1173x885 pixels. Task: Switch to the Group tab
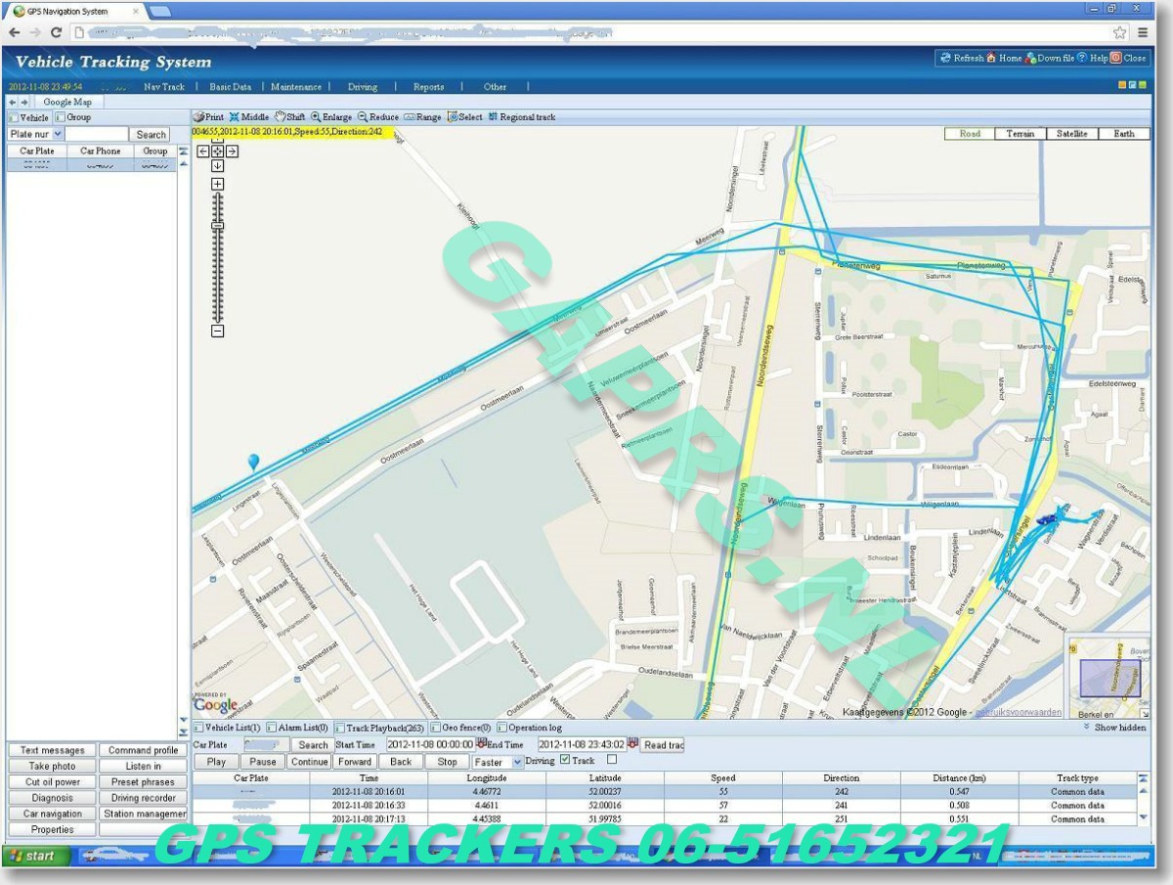pyautogui.click(x=73, y=117)
